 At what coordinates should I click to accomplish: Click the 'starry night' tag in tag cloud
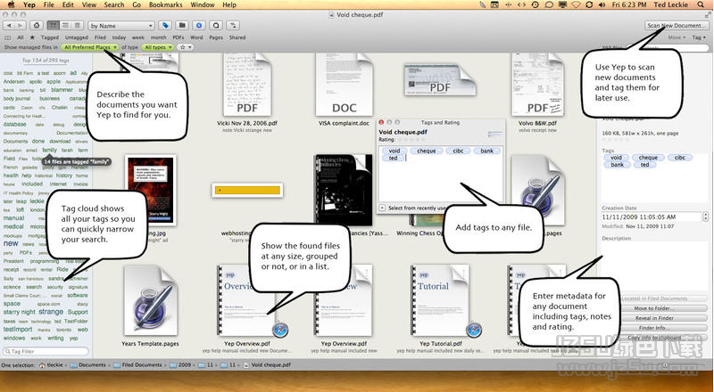click(x=19, y=312)
